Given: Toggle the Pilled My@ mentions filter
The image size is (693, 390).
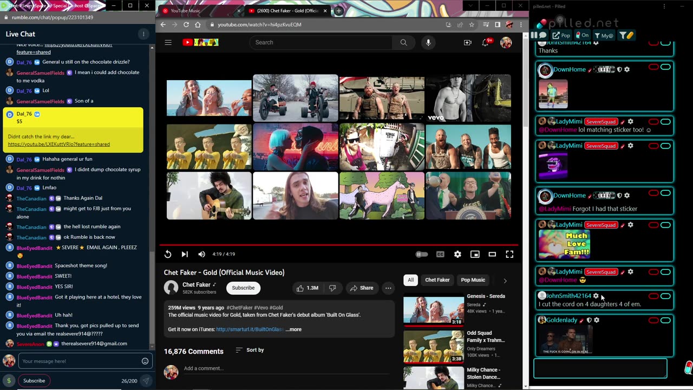Looking at the screenshot, I should tap(604, 35).
